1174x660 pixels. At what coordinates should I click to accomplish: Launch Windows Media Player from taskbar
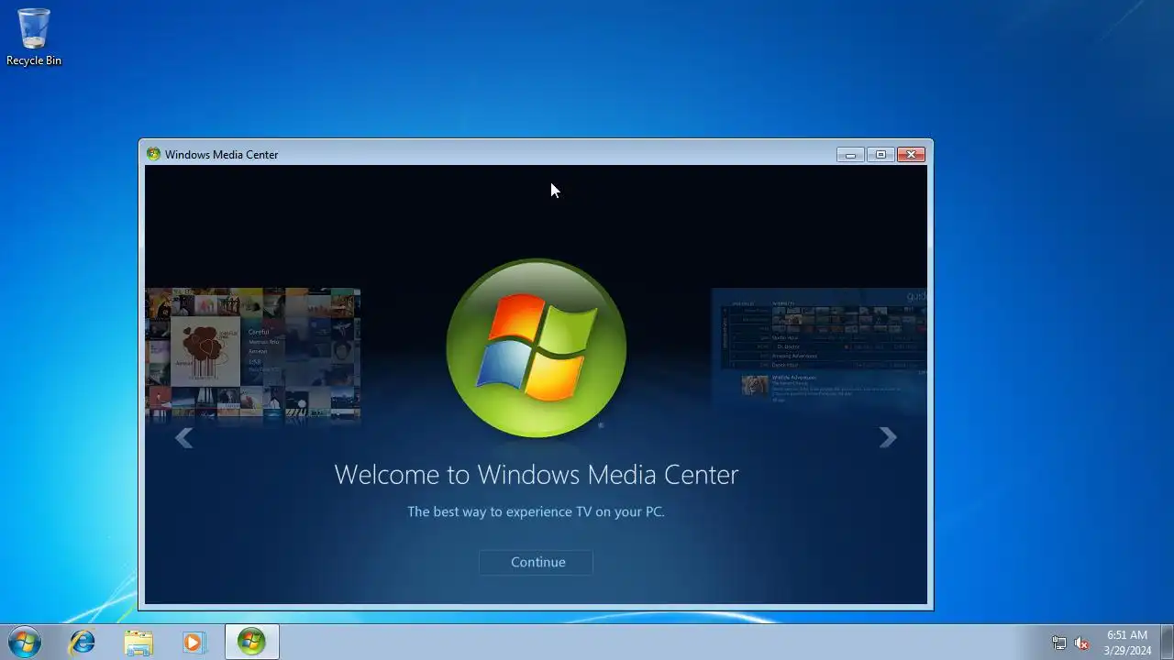pyautogui.click(x=194, y=643)
